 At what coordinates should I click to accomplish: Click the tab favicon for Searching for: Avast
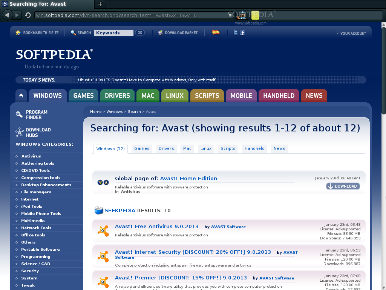point(5,4)
